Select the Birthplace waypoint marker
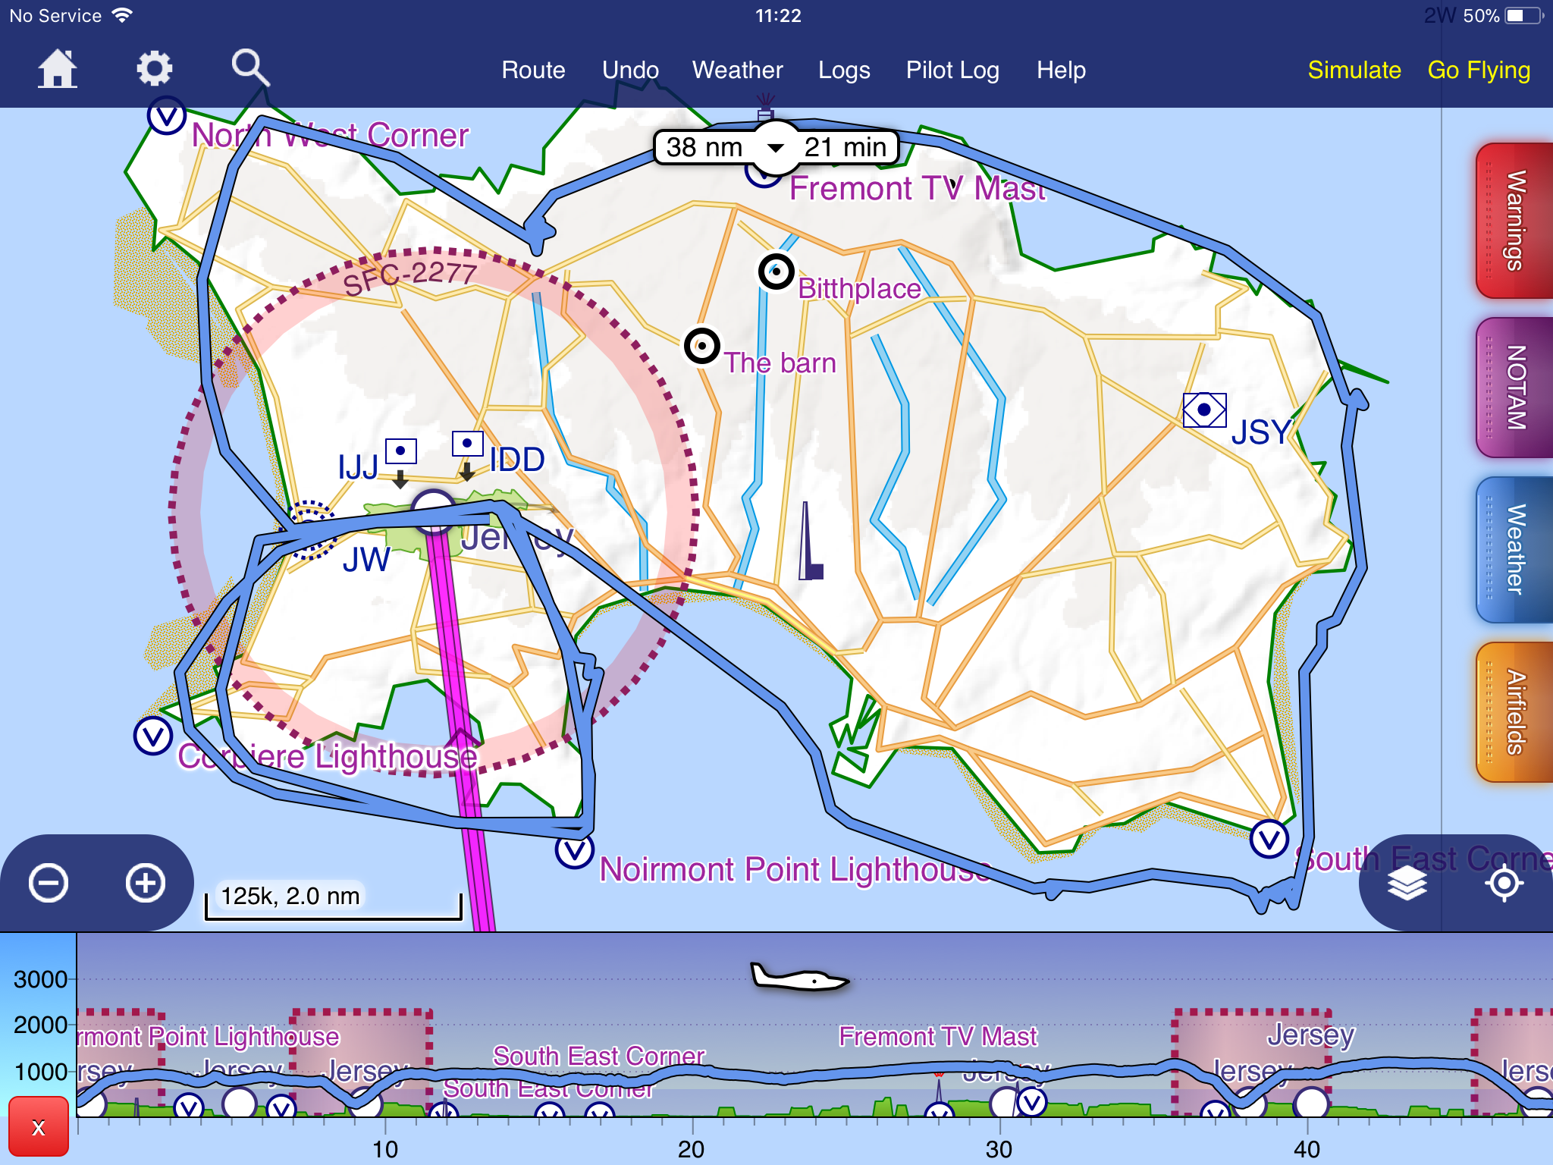Screen dimensions: 1553x1165 [x=776, y=271]
